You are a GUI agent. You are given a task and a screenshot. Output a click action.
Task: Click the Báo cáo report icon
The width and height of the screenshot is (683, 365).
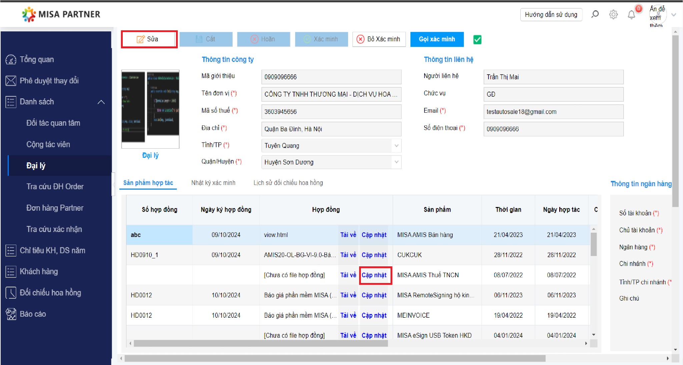11,314
